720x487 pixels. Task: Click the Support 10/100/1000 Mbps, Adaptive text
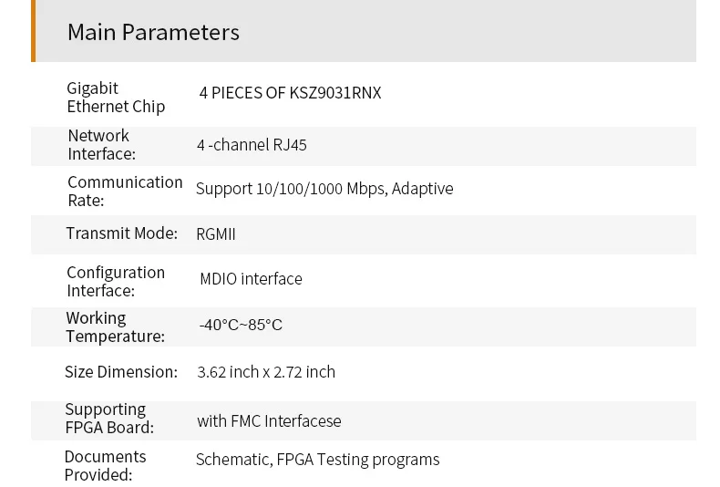tap(324, 189)
